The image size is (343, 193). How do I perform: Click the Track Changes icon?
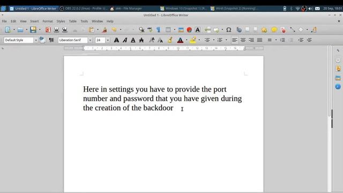pyautogui.click(x=283, y=30)
